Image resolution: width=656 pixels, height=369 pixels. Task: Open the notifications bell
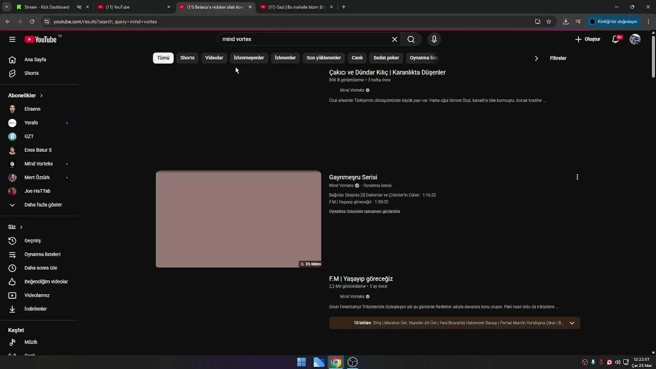(616, 39)
